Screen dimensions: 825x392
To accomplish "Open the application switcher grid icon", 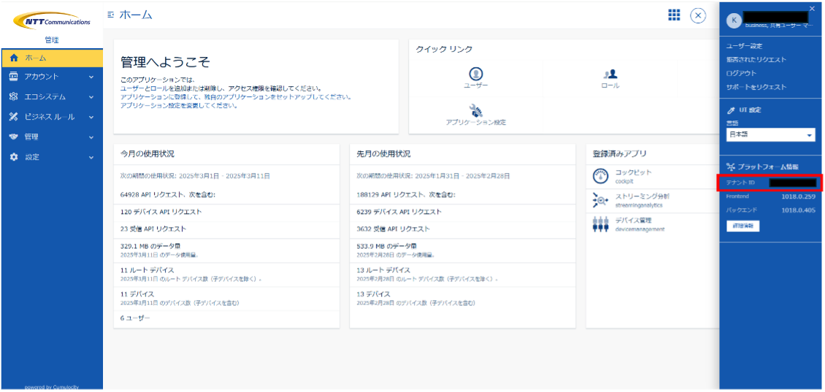I will [674, 15].
